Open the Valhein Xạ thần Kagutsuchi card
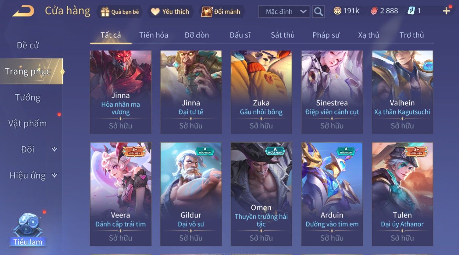The width and height of the screenshot is (459, 255). click(x=402, y=92)
